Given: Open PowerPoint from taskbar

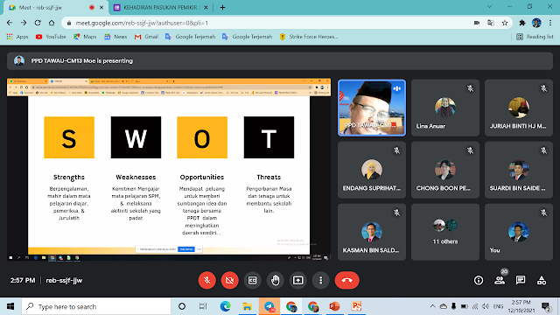Looking at the screenshot, I should tap(334, 306).
